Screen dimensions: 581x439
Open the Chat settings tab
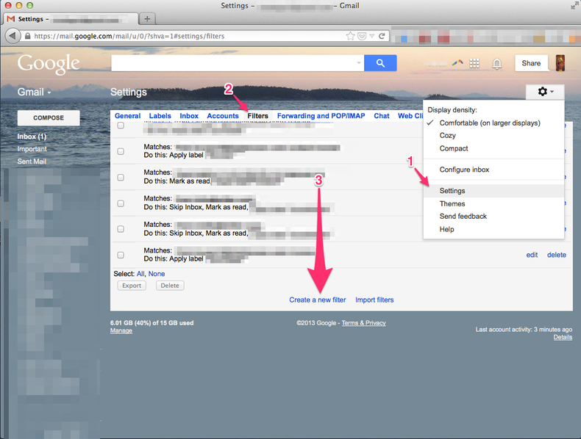pos(381,116)
